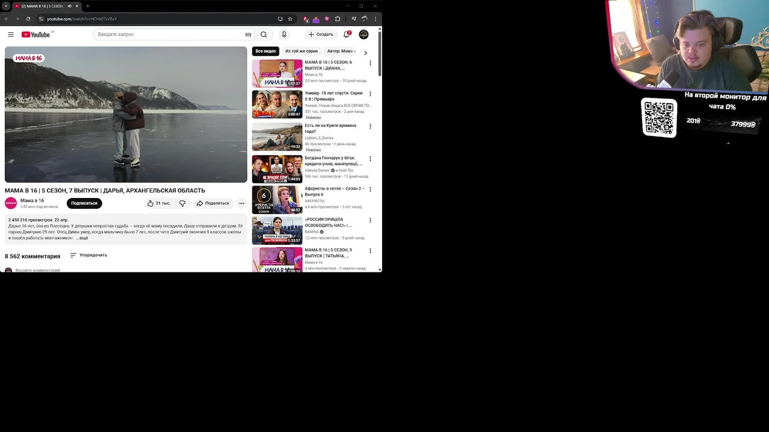The height and width of the screenshot is (432, 769).
Task: Open the Мама в 16 channel name link
Action: click(32, 200)
